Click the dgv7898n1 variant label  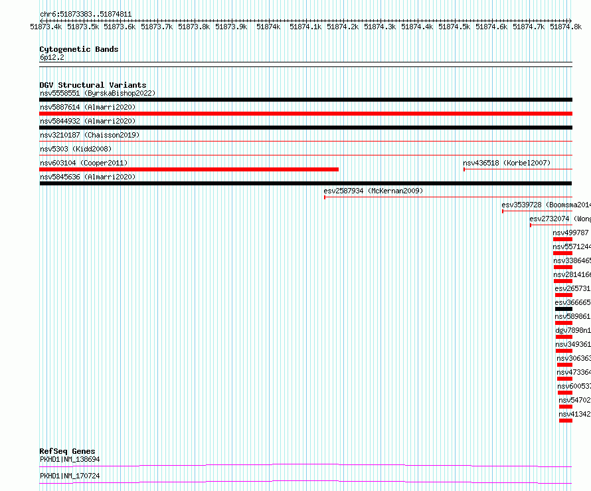[x=573, y=330]
